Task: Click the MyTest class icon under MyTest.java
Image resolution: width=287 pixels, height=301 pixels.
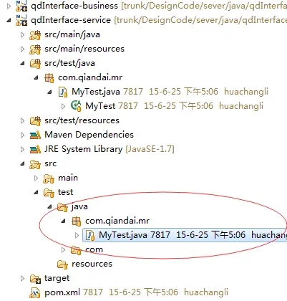Action: click(x=76, y=106)
